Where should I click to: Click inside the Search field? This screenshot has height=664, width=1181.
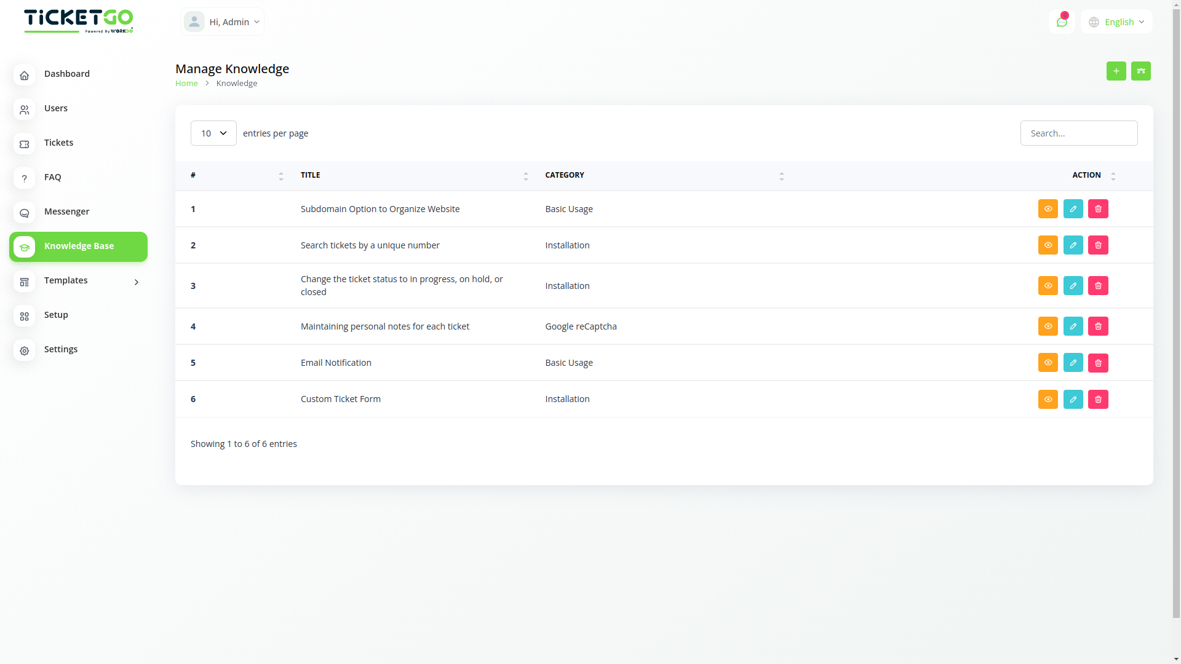1079,133
